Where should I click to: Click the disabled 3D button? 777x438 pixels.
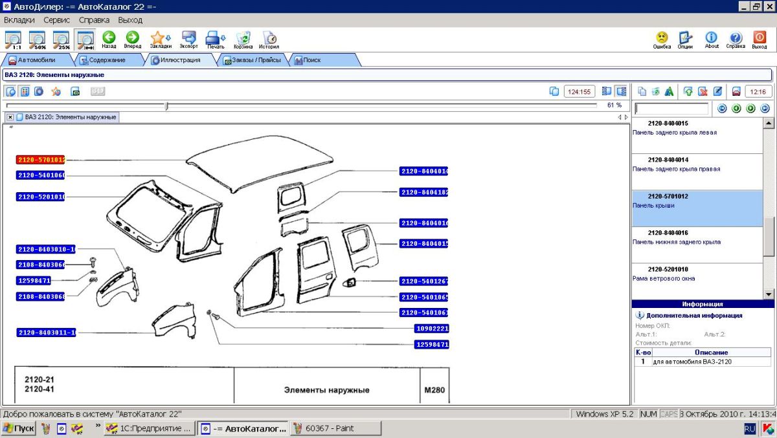[x=97, y=91]
